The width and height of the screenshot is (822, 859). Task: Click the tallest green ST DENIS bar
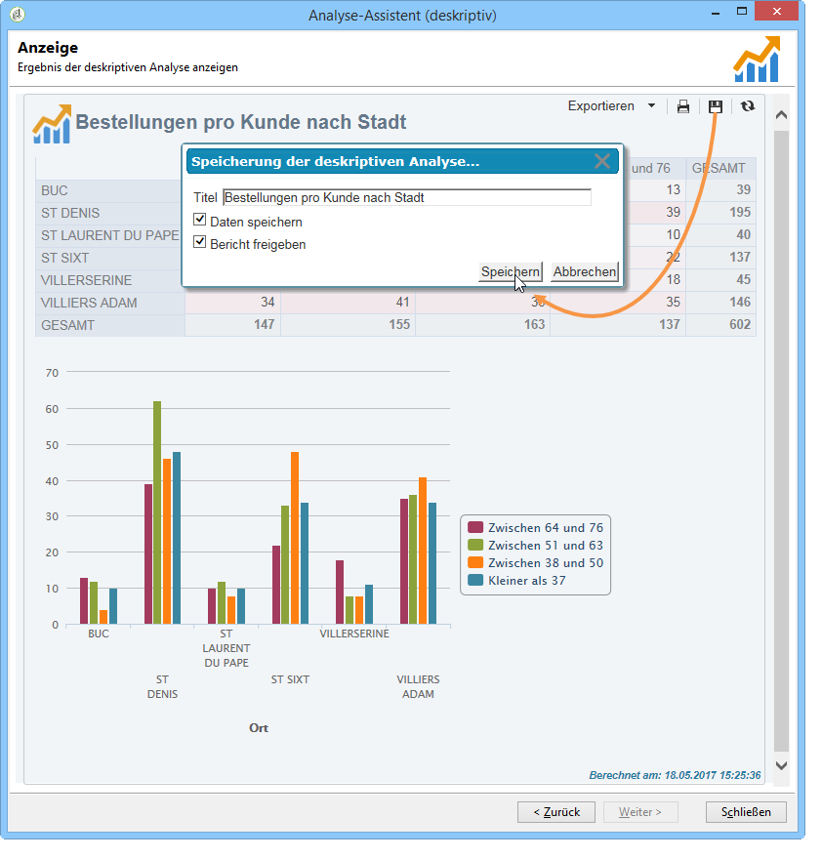coord(157,512)
